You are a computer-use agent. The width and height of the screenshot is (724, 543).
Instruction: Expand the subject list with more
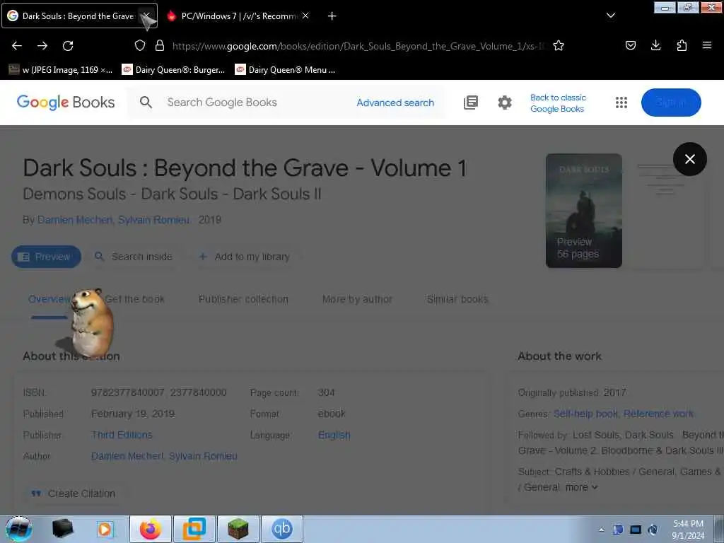[581, 487]
